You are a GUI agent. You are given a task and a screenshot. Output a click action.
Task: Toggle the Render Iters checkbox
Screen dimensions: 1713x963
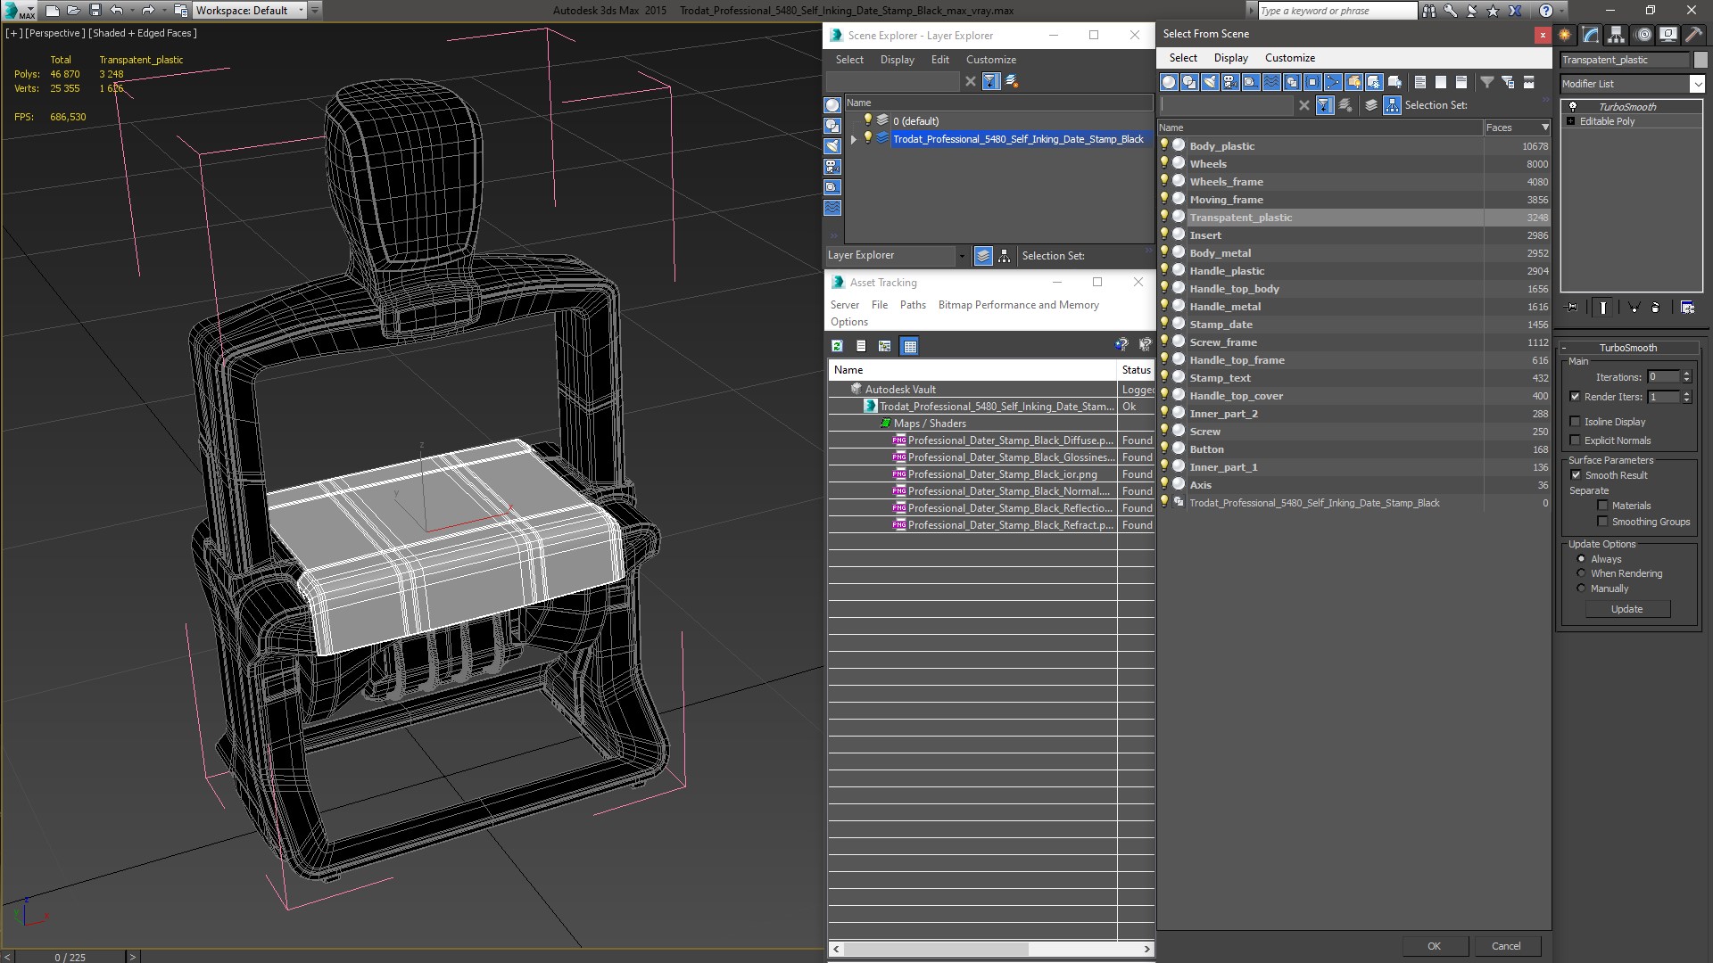click(1576, 397)
